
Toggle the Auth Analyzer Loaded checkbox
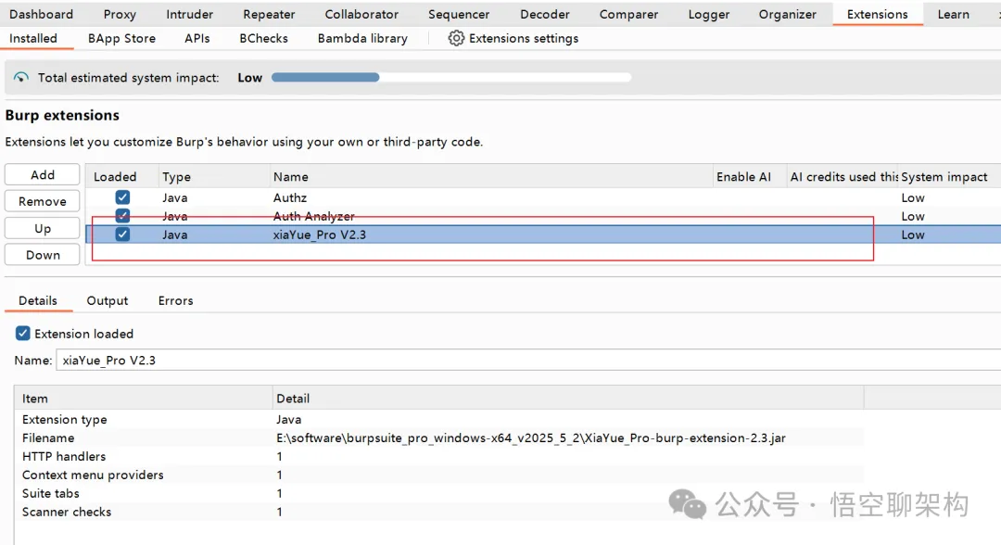pos(122,216)
